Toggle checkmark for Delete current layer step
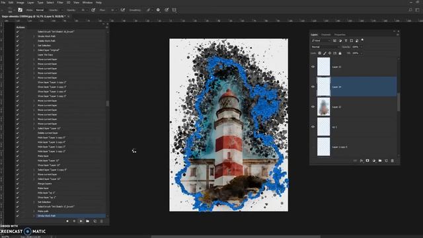 (x=18, y=133)
